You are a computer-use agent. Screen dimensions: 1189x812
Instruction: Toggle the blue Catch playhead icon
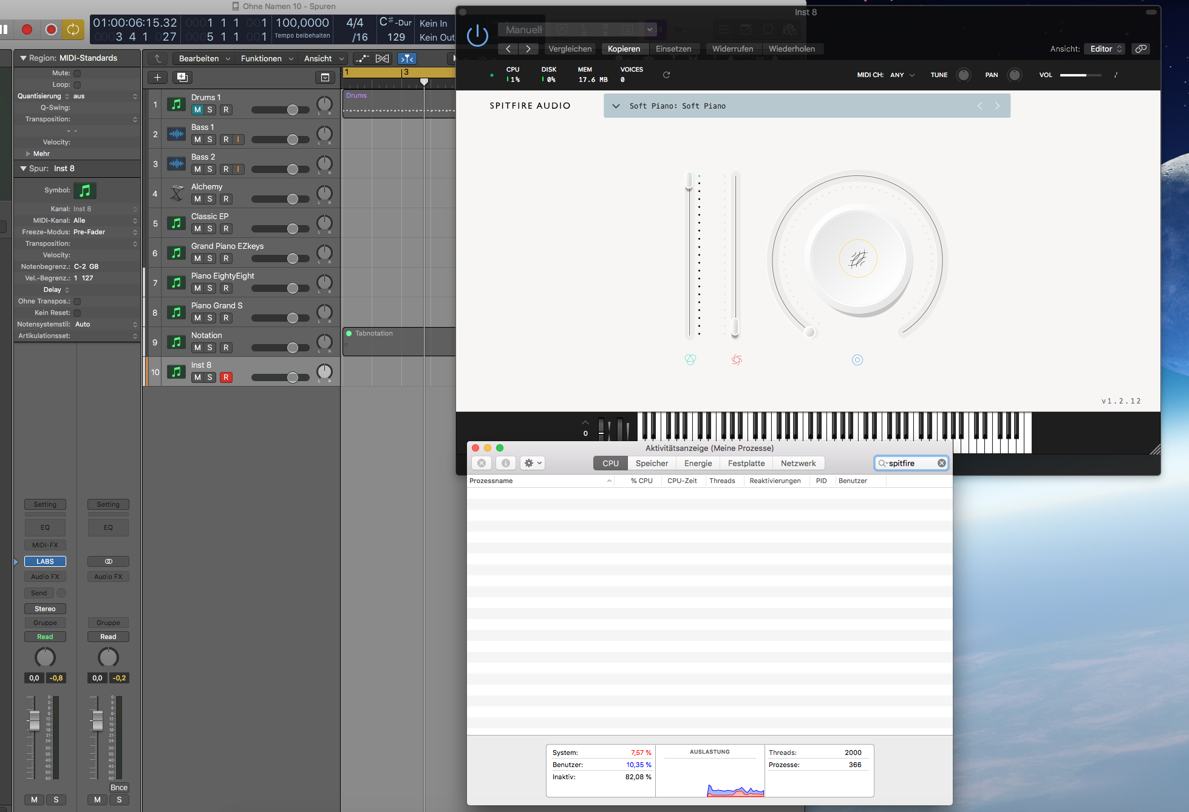pyautogui.click(x=407, y=58)
